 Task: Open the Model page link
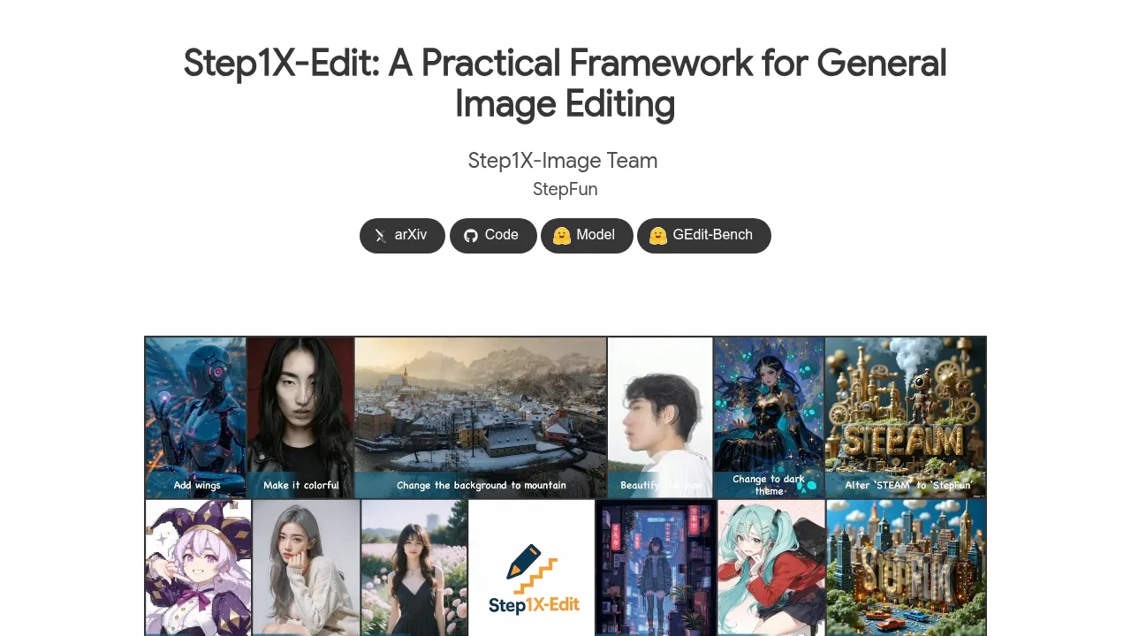(x=587, y=236)
